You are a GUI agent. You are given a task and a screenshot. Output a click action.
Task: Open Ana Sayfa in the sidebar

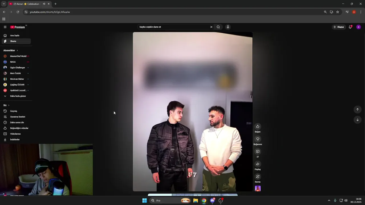[x=16, y=36]
